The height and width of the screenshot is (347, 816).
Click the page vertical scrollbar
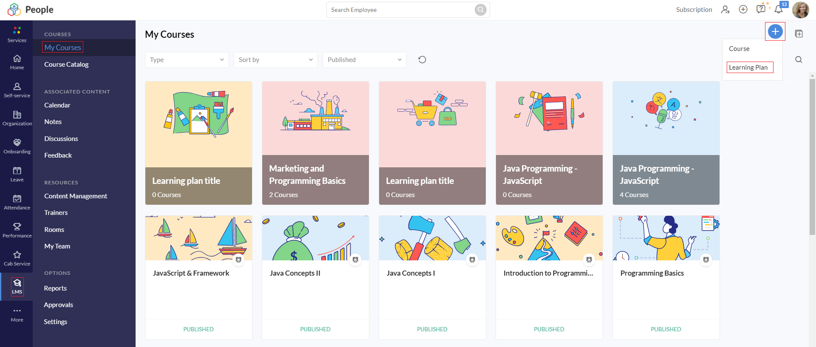click(812, 157)
